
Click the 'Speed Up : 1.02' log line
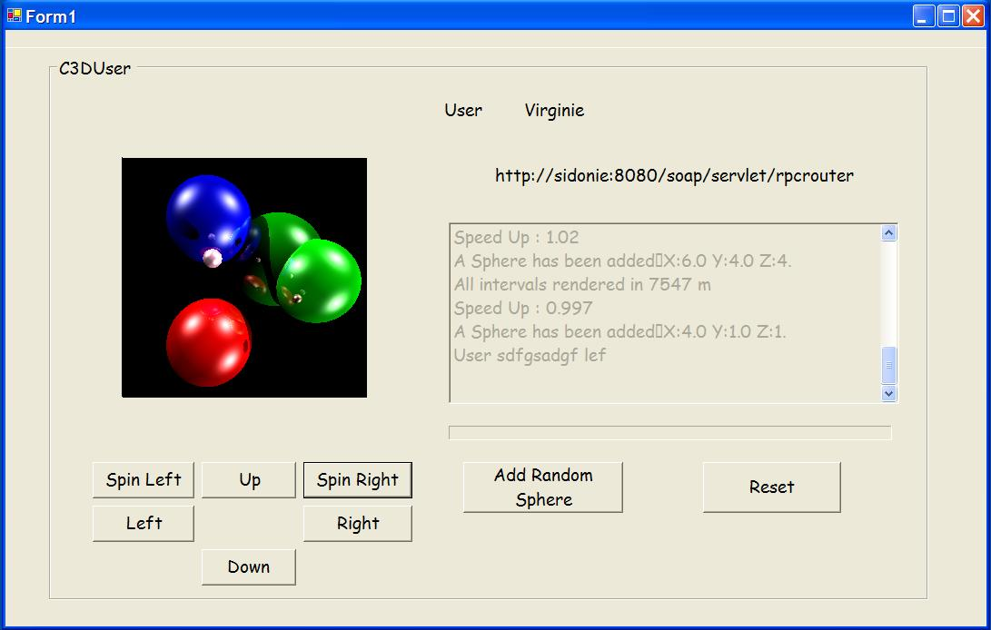516,238
